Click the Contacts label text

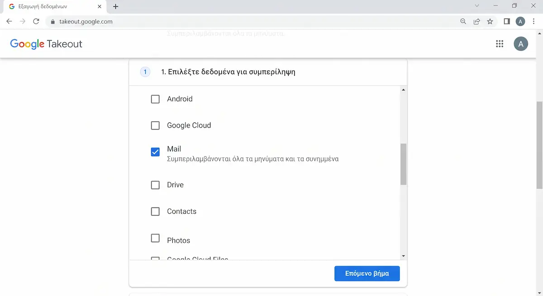click(x=181, y=211)
